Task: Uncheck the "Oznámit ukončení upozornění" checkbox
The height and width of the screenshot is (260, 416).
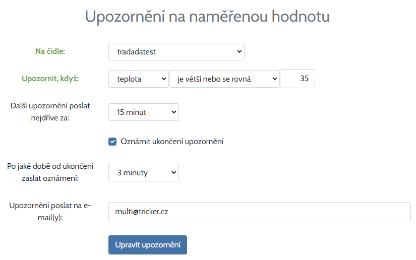Action: 113,142
